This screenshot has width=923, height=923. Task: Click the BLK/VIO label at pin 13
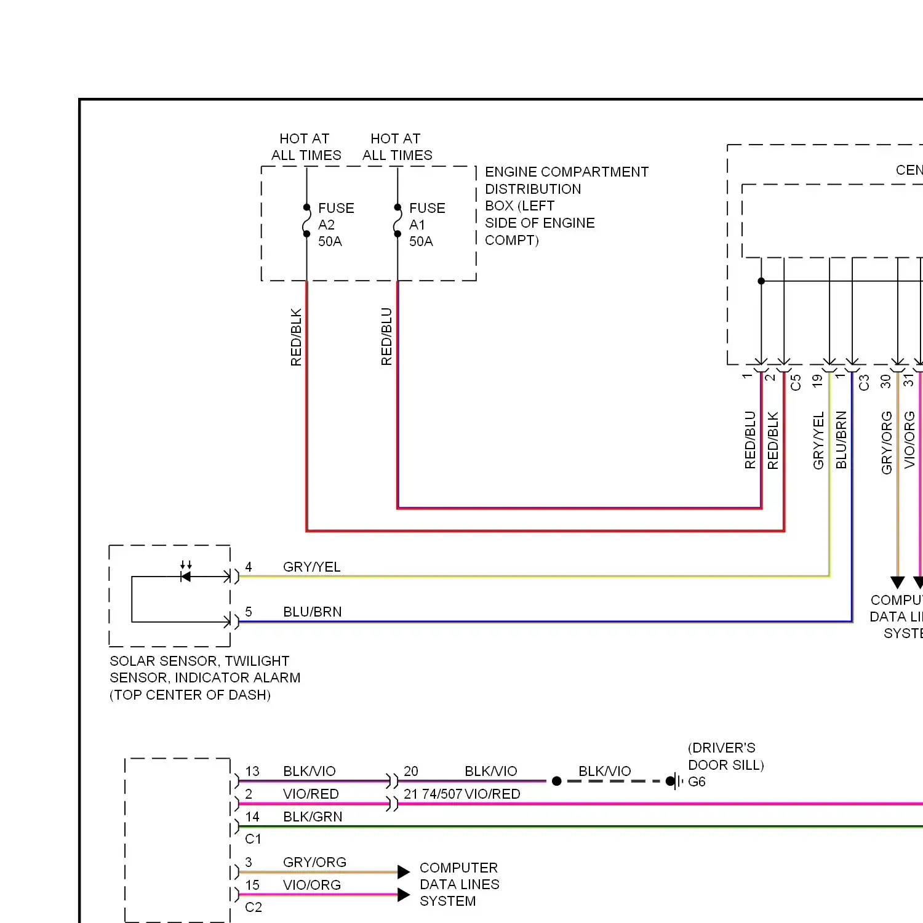tap(310, 771)
